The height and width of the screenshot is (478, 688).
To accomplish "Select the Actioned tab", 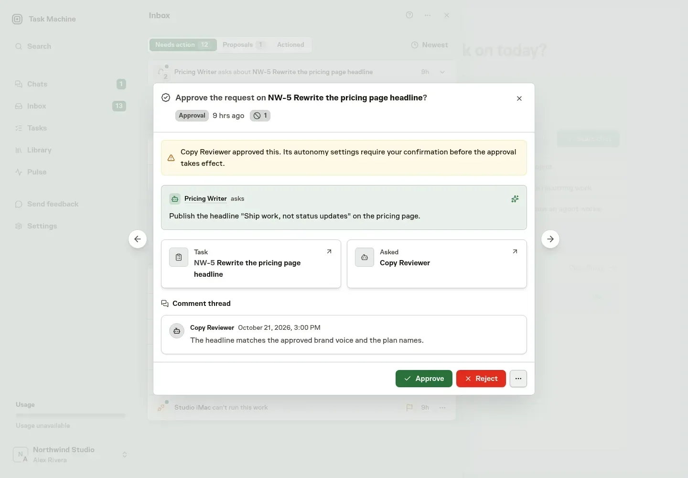I will click(290, 45).
